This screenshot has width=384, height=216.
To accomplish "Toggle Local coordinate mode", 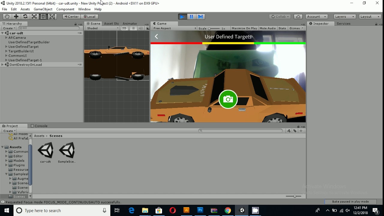I will 89,16.
